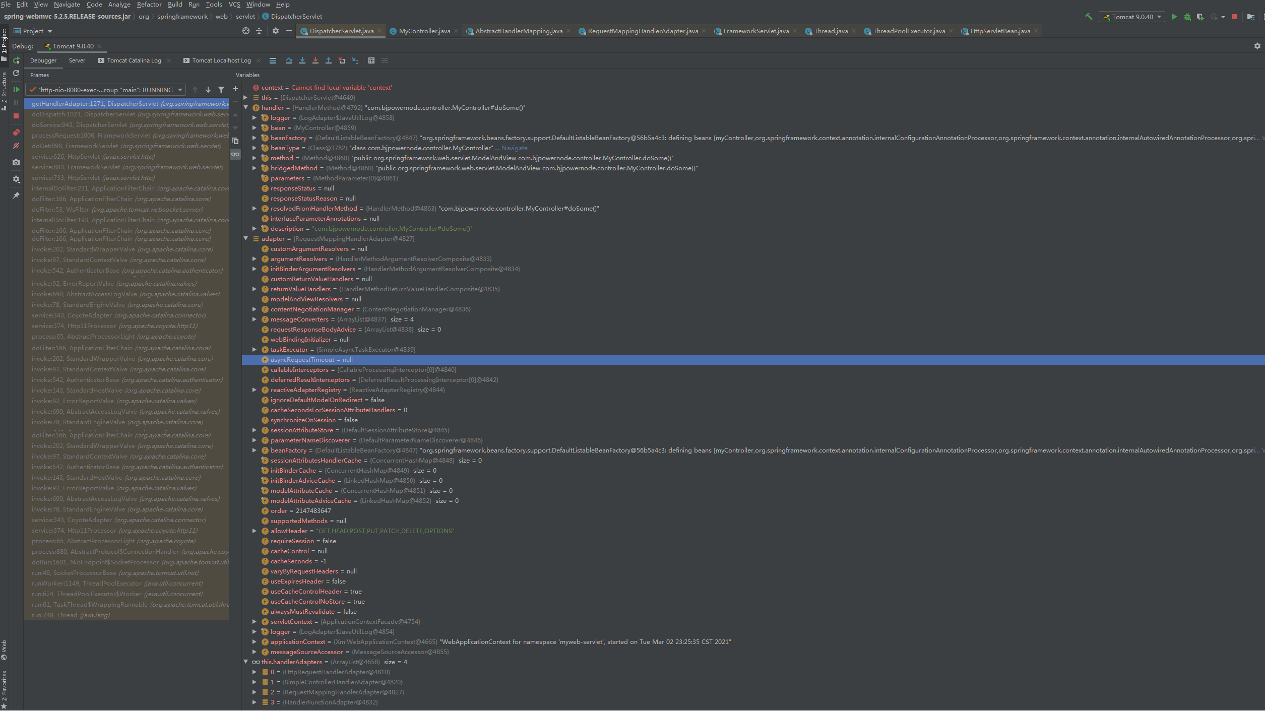1265x711 pixels.
Task: Click the Update application refresh icon
Action: pyautogui.click(x=16, y=74)
